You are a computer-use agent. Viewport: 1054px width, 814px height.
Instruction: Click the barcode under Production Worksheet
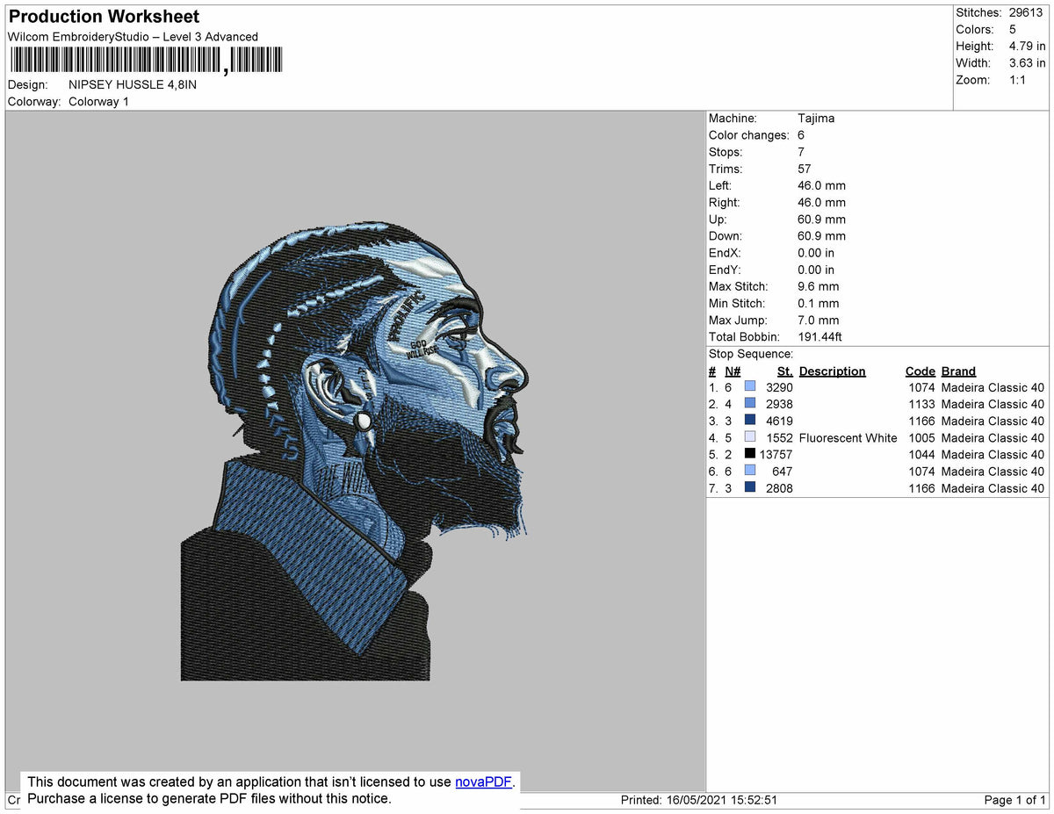[145, 59]
